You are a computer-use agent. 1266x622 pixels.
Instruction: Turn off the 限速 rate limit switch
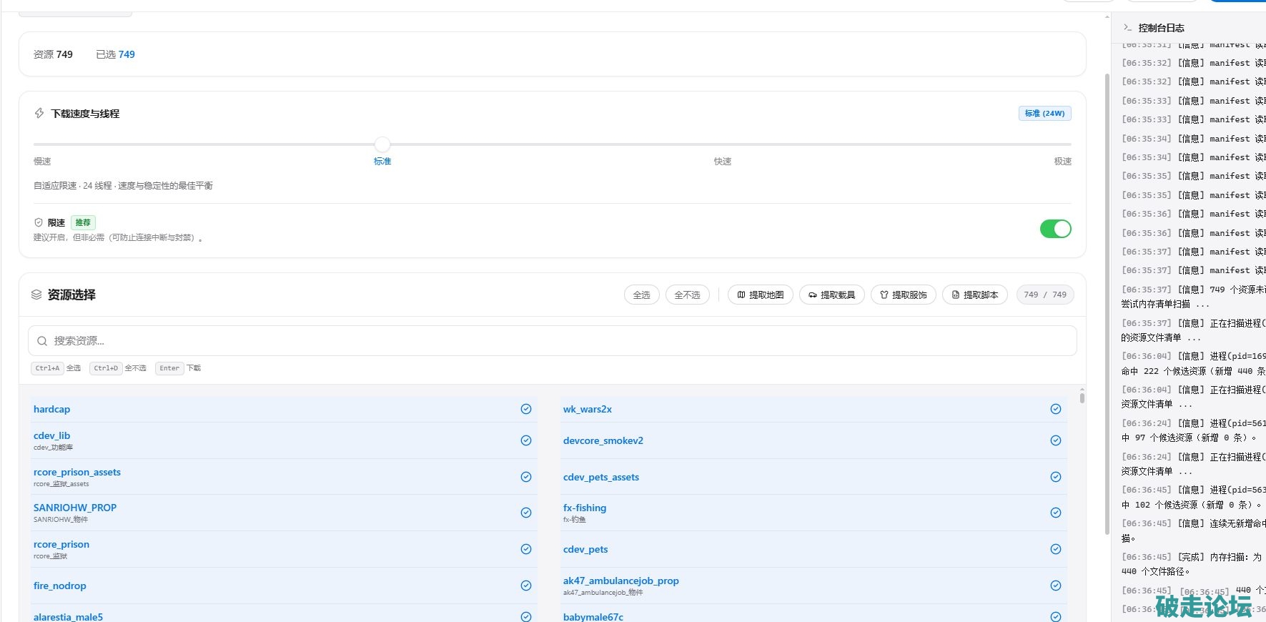coord(1055,229)
